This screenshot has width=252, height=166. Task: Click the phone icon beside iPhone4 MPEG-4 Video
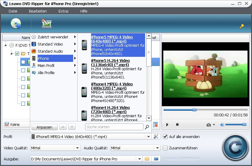pos(84,92)
